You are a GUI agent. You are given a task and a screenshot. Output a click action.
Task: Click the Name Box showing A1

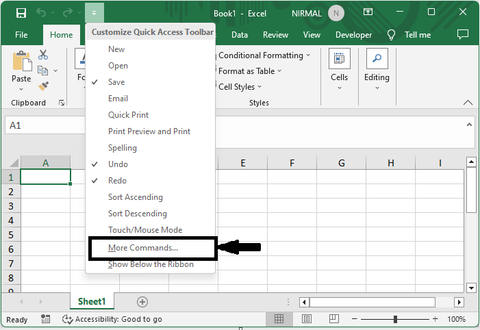(x=41, y=126)
